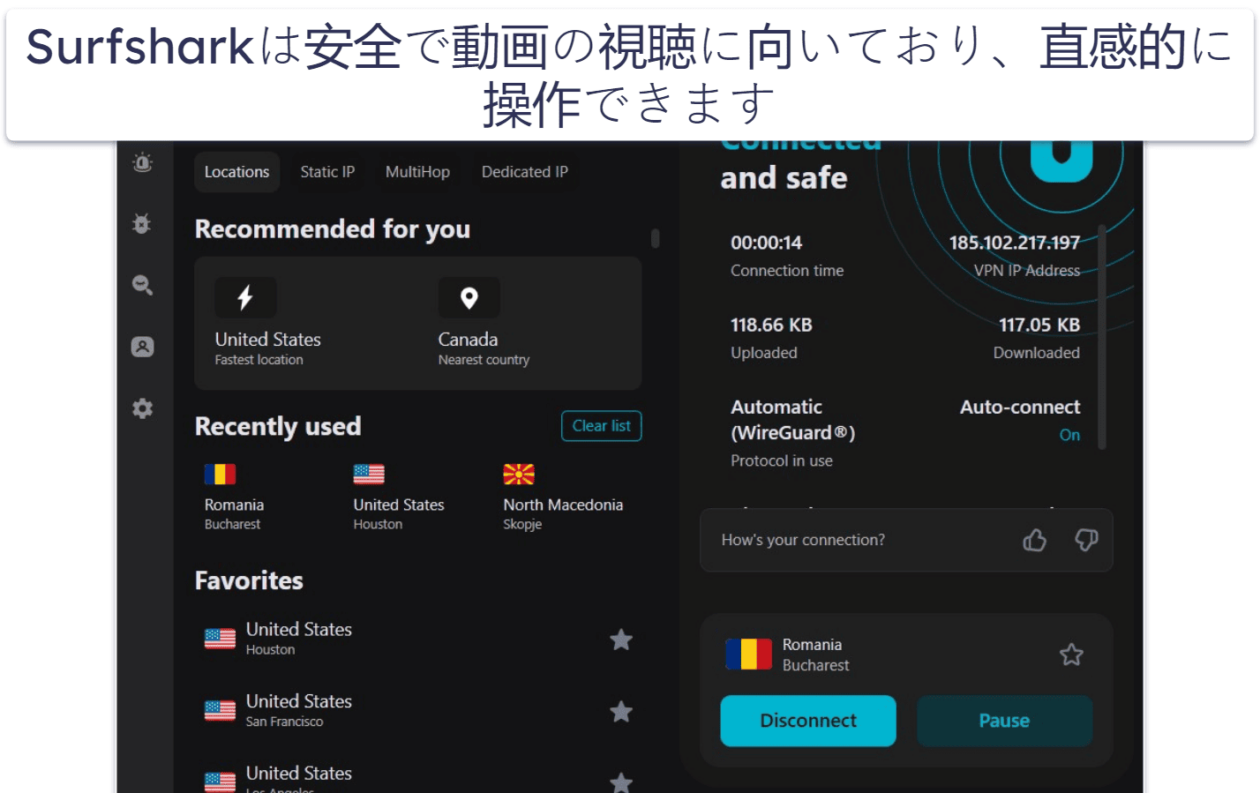The image size is (1260, 793).
Task: Open the Alternative ID person icon
Action: coord(142,347)
